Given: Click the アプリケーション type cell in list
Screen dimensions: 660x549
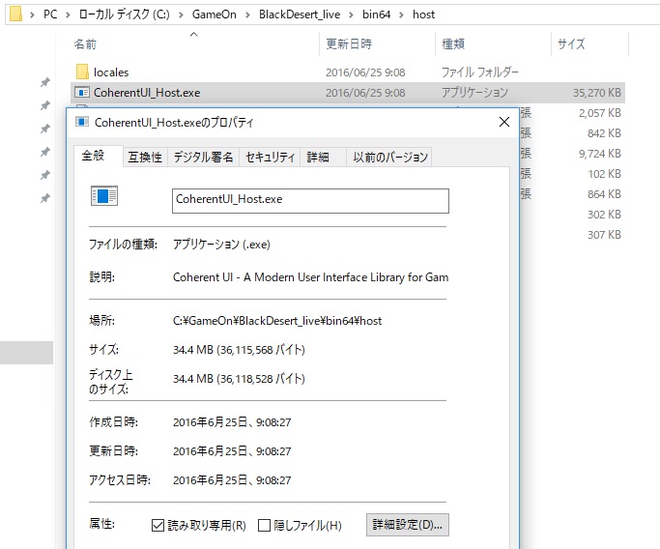Looking at the screenshot, I should coord(474,92).
